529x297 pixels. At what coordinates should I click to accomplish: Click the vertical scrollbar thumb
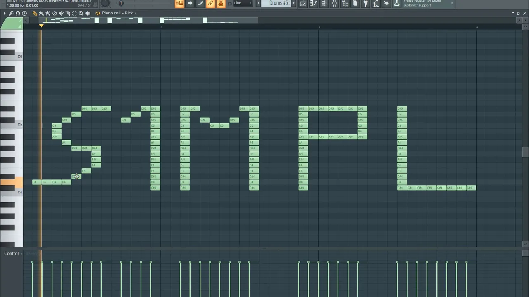pyautogui.click(x=525, y=152)
